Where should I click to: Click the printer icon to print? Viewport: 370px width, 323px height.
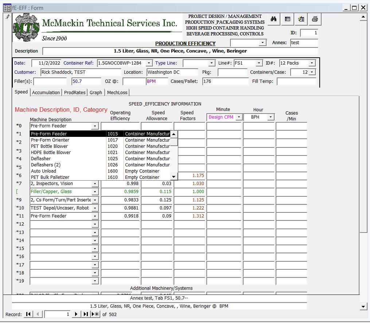tap(315, 19)
